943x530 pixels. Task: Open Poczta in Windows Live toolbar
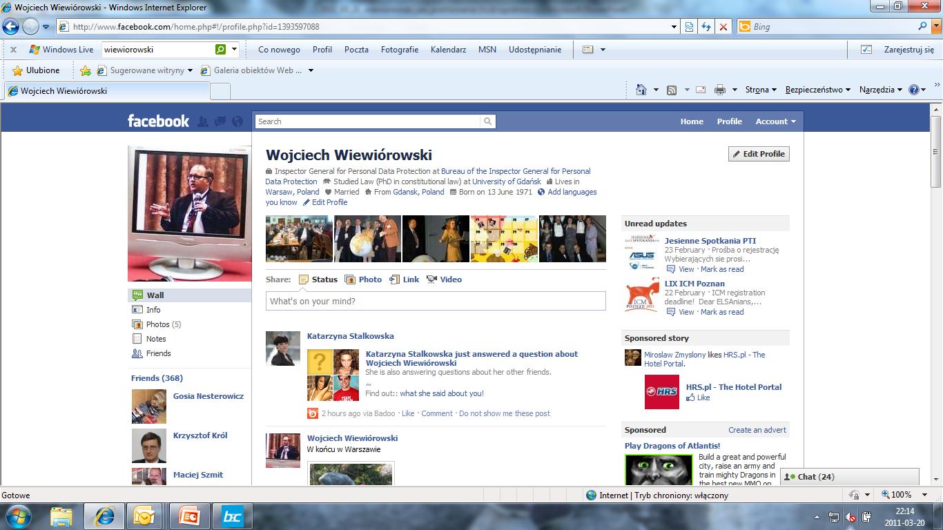356,50
